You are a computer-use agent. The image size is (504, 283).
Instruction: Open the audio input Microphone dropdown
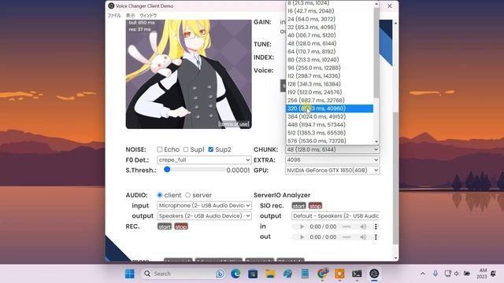204,205
